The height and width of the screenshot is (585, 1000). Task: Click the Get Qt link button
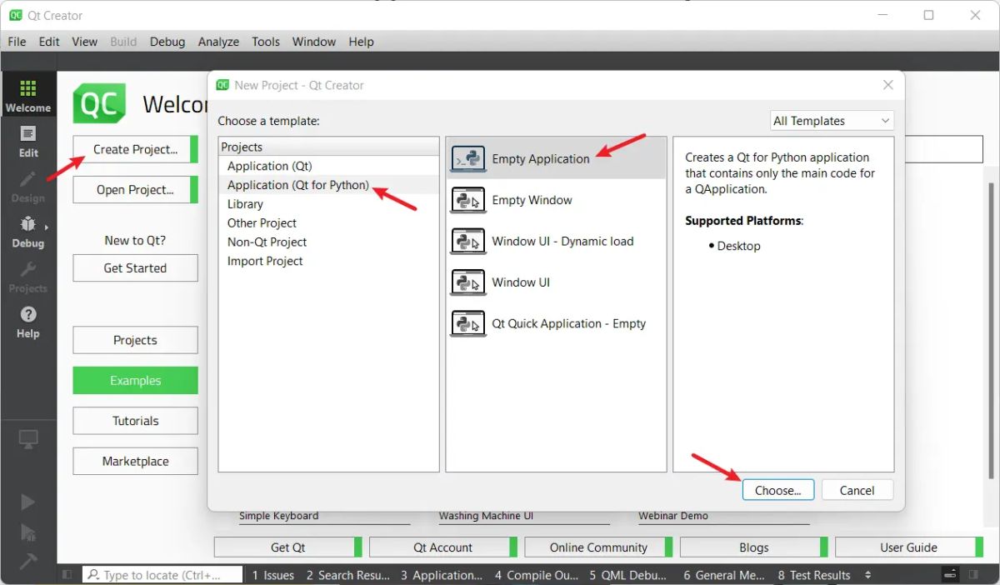pyautogui.click(x=287, y=547)
